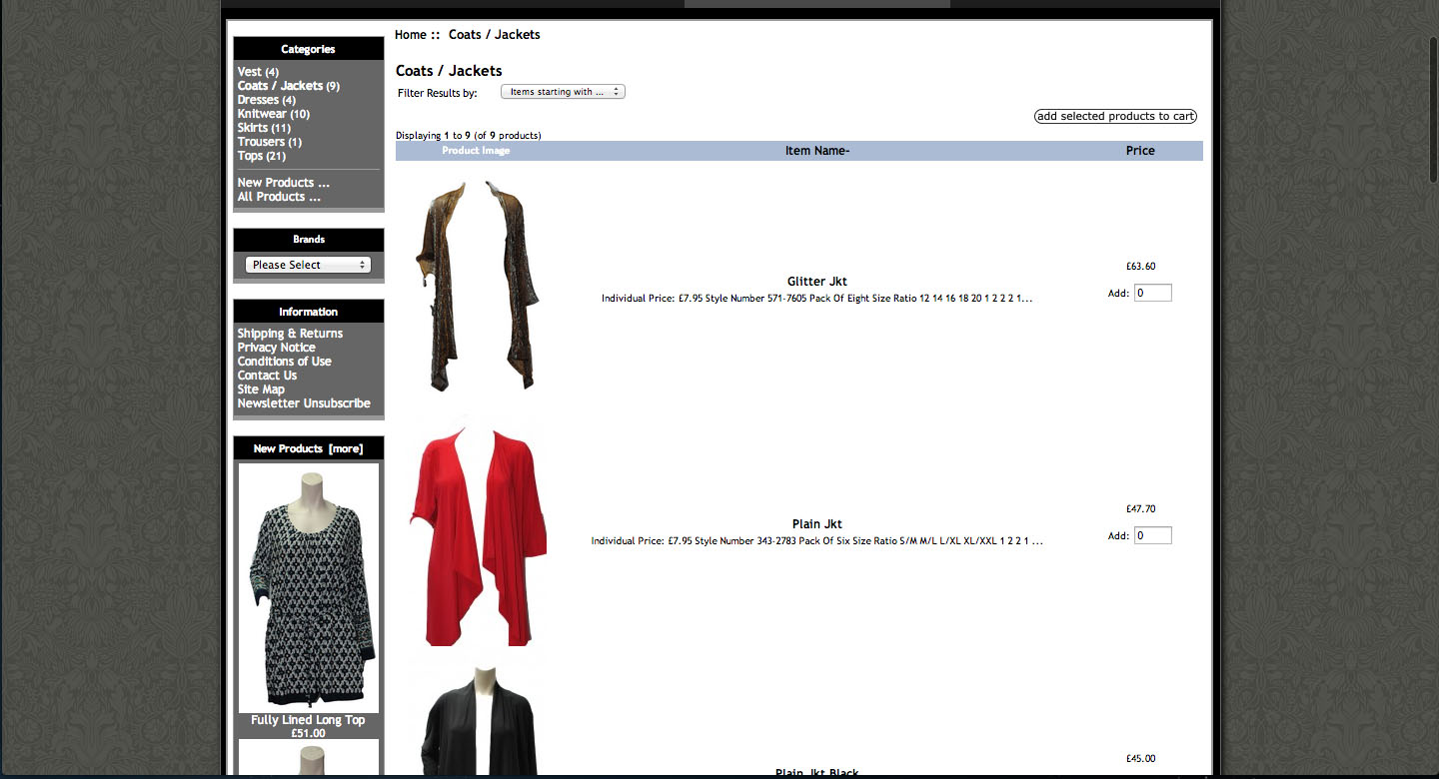Open the Fully Lined Long Top thumbnail
Screen dimensions: 1439x779
click(x=309, y=587)
